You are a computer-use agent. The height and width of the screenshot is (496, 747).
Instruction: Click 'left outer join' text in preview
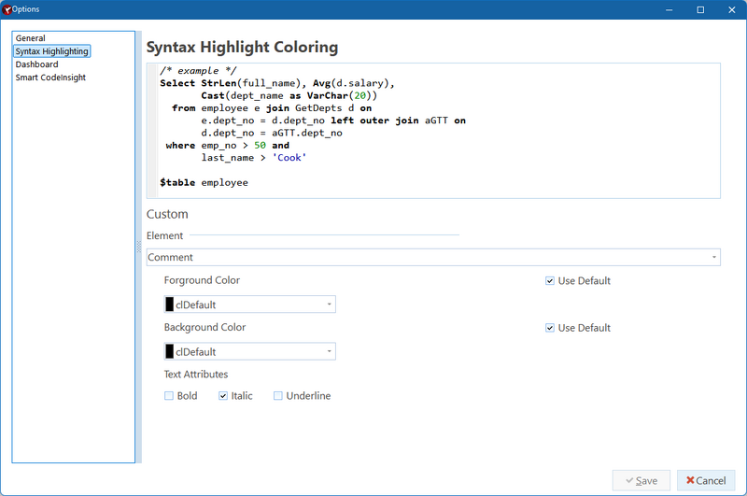374,120
